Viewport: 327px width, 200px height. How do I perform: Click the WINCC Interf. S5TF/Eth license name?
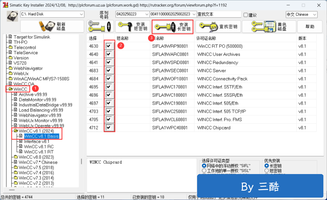220,87
